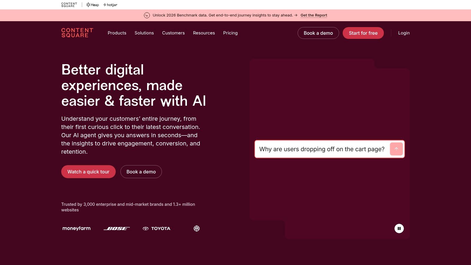The image size is (471, 265).
Task: Pause the hero animation
Action: [399, 228]
